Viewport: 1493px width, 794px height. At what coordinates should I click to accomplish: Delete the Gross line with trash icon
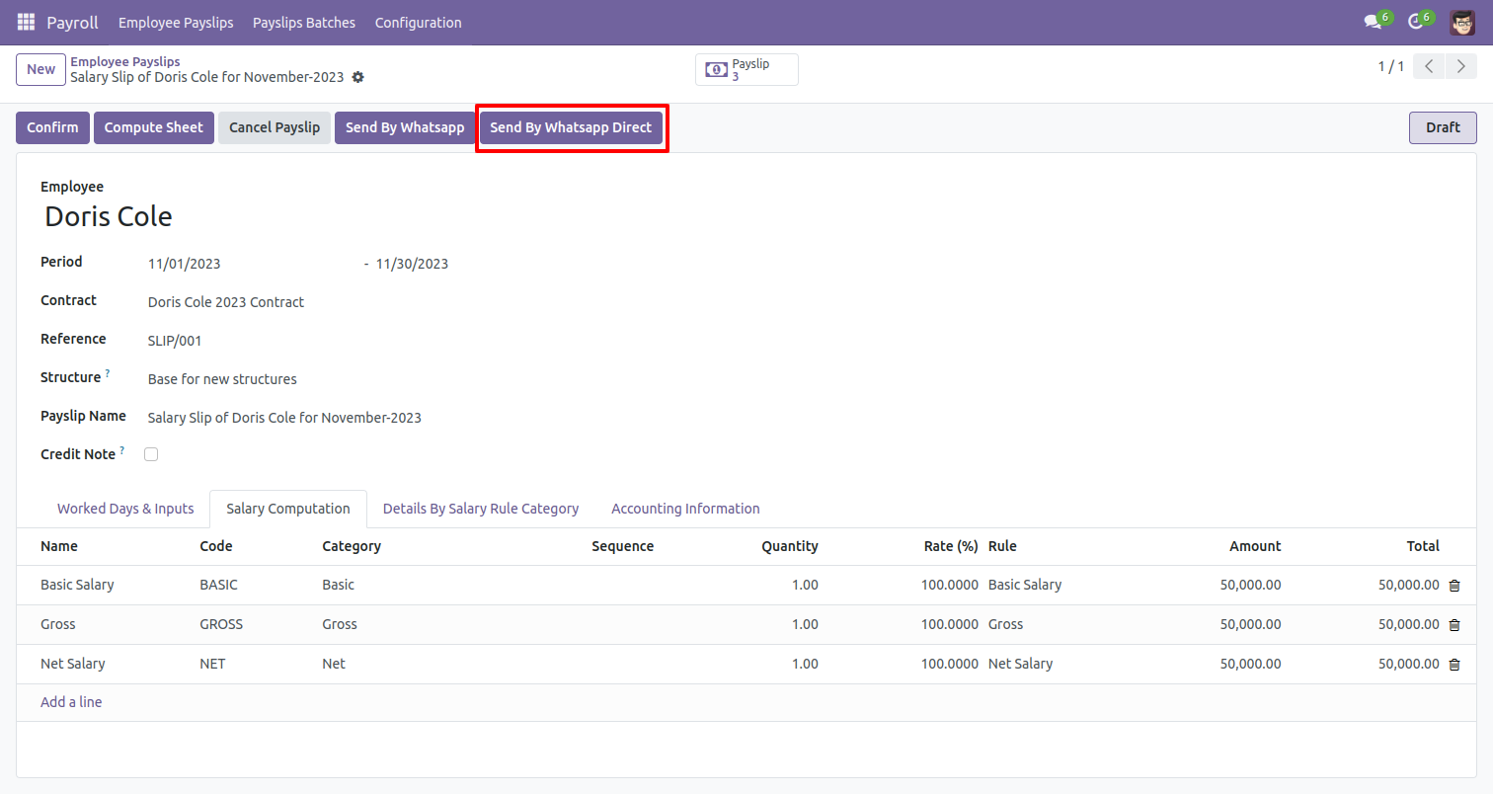[x=1454, y=625]
